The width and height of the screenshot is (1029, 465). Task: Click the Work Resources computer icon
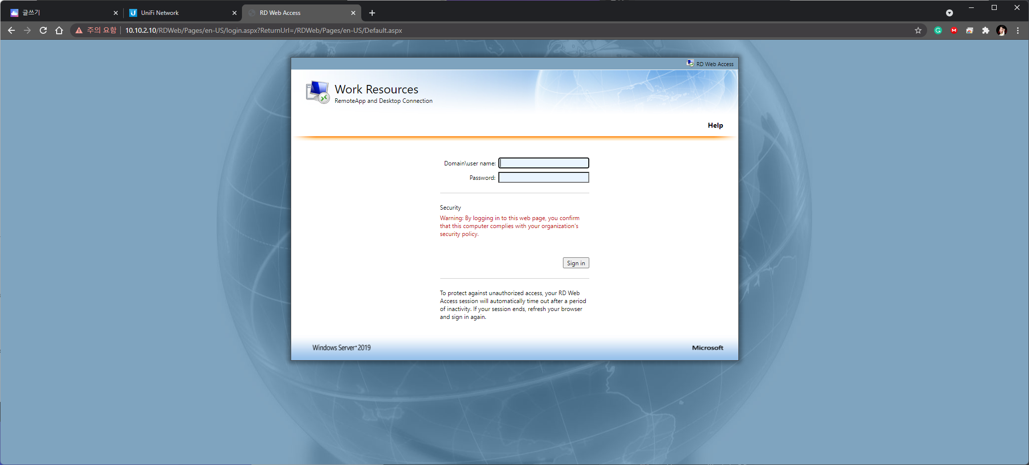pos(317,92)
